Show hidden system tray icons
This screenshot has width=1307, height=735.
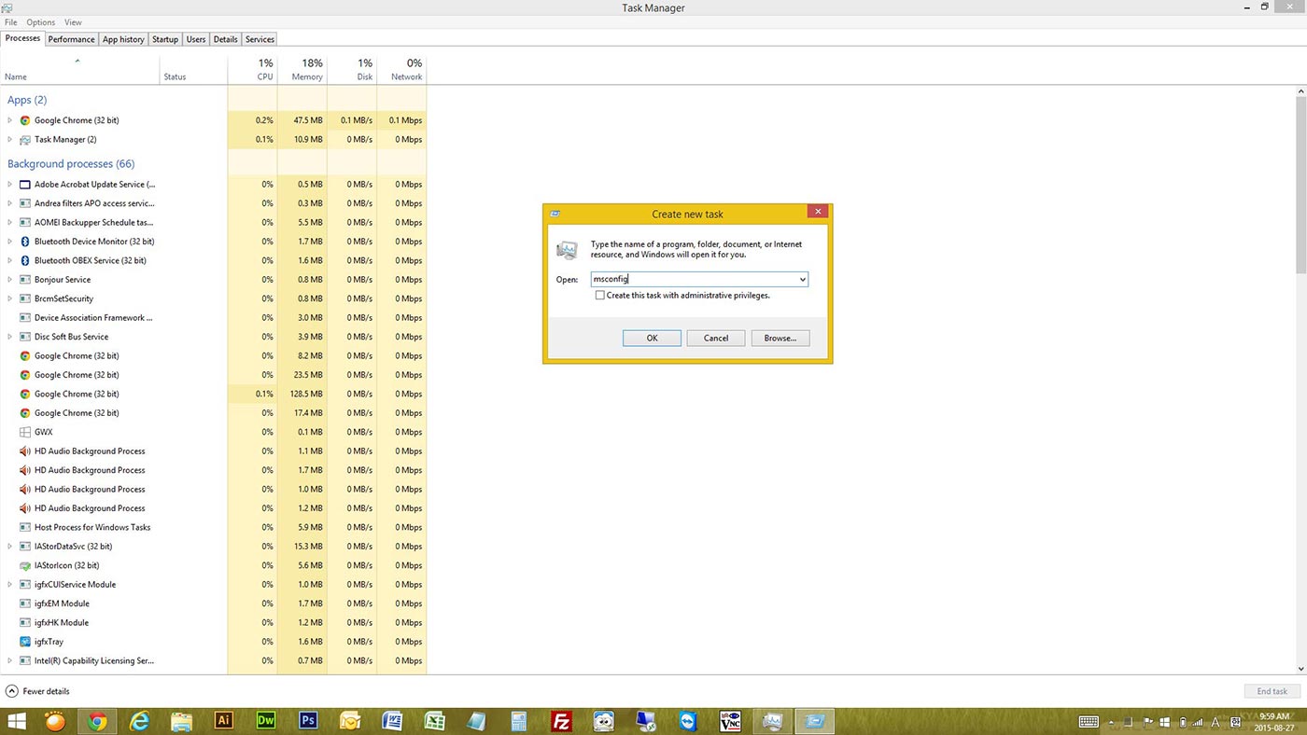coord(1111,722)
